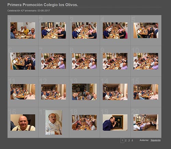Open thumbnail number 11 group photo
171x149 pixels.
[x=23, y=92]
